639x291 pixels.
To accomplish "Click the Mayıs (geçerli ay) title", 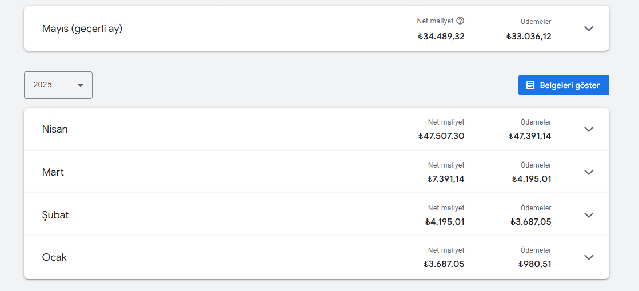I will pyautogui.click(x=82, y=29).
